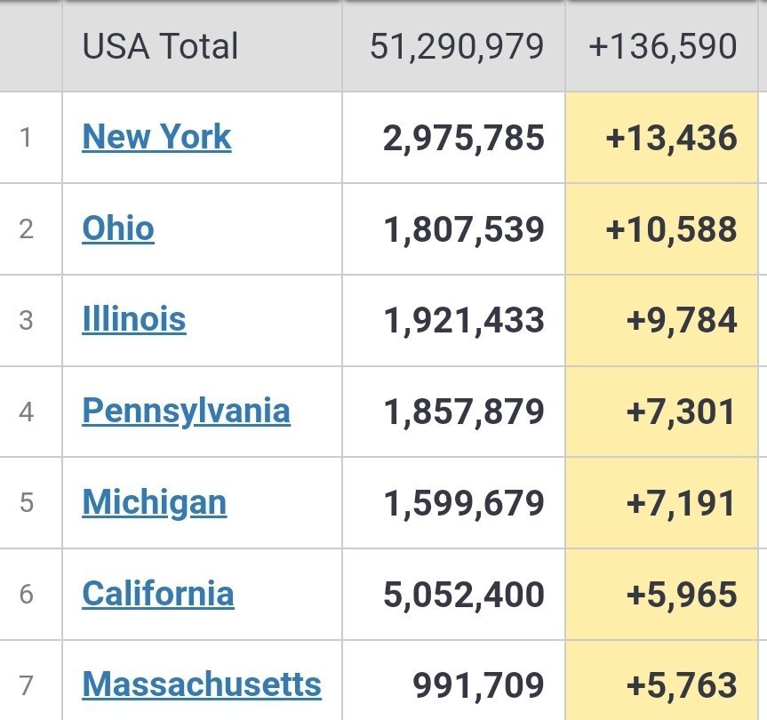Open the California state link
The height and width of the screenshot is (720, 767).
pyautogui.click(x=158, y=595)
